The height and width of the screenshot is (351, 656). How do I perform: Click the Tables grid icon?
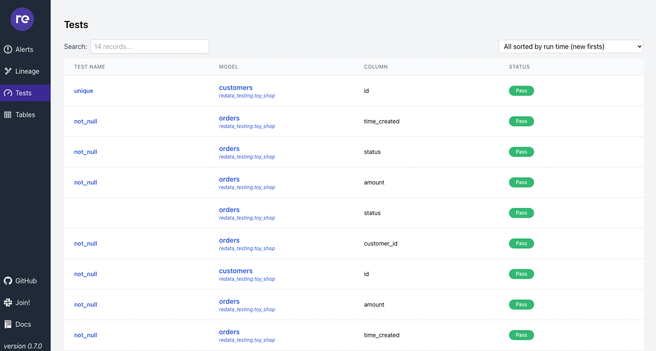point(8,115)
